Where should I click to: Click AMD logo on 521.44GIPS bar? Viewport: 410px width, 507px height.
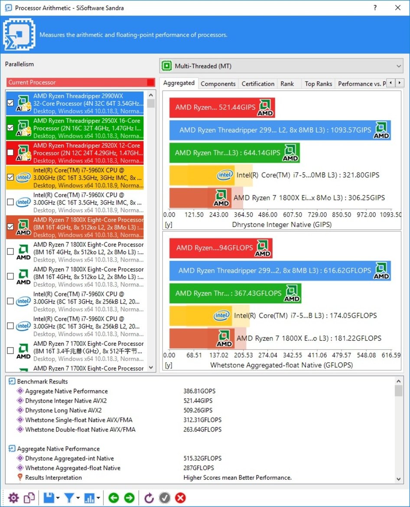[x=266, y=107]
